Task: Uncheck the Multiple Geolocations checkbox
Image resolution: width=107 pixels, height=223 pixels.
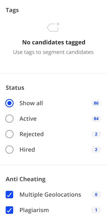Action: click(x=10, y=195)
